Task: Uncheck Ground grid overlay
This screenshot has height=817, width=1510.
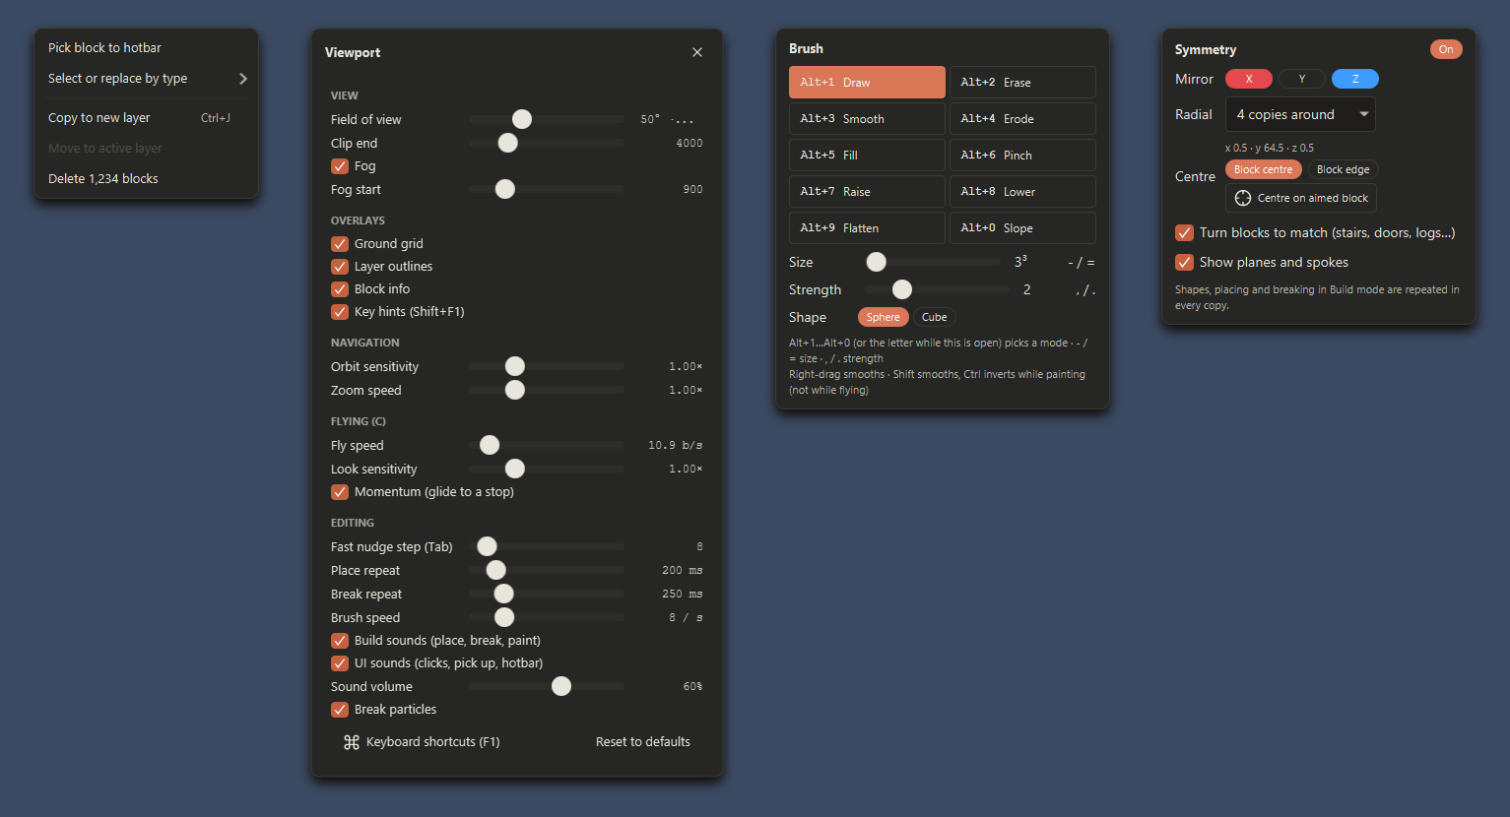Action: (340, 244)
